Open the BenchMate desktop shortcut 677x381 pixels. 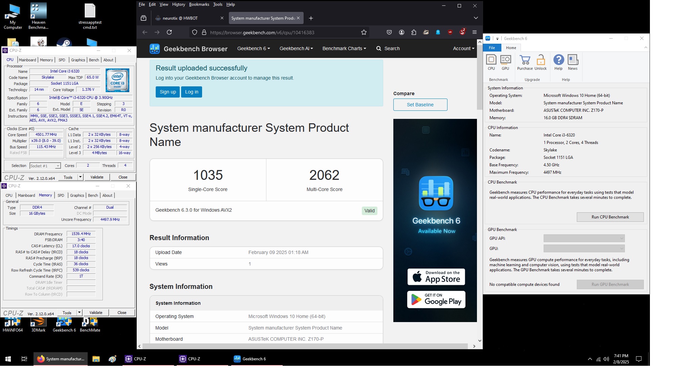coord(90,324)
